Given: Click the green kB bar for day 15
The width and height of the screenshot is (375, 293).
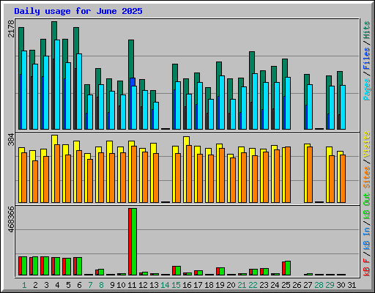Looking at the screenshot, I should (178, 271).
